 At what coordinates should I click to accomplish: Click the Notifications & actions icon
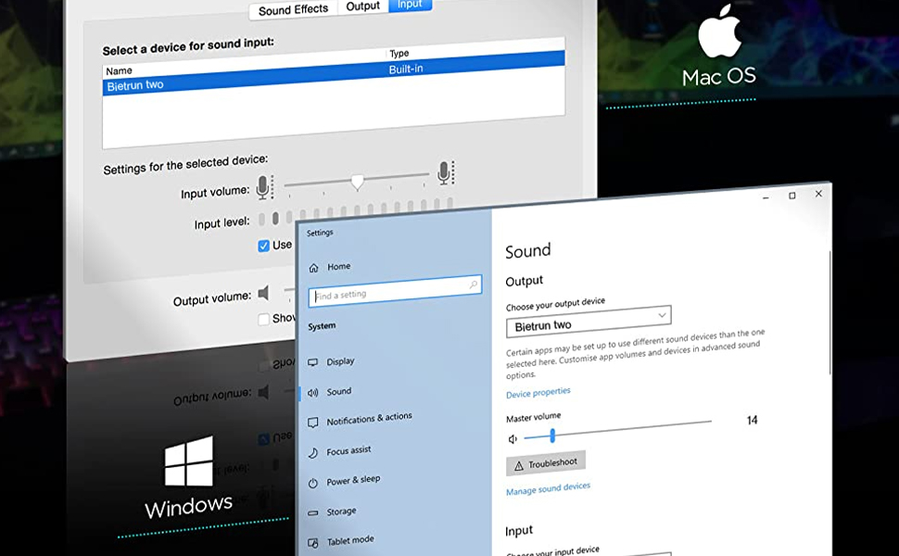pyautogui.click(x=312, y=422)
